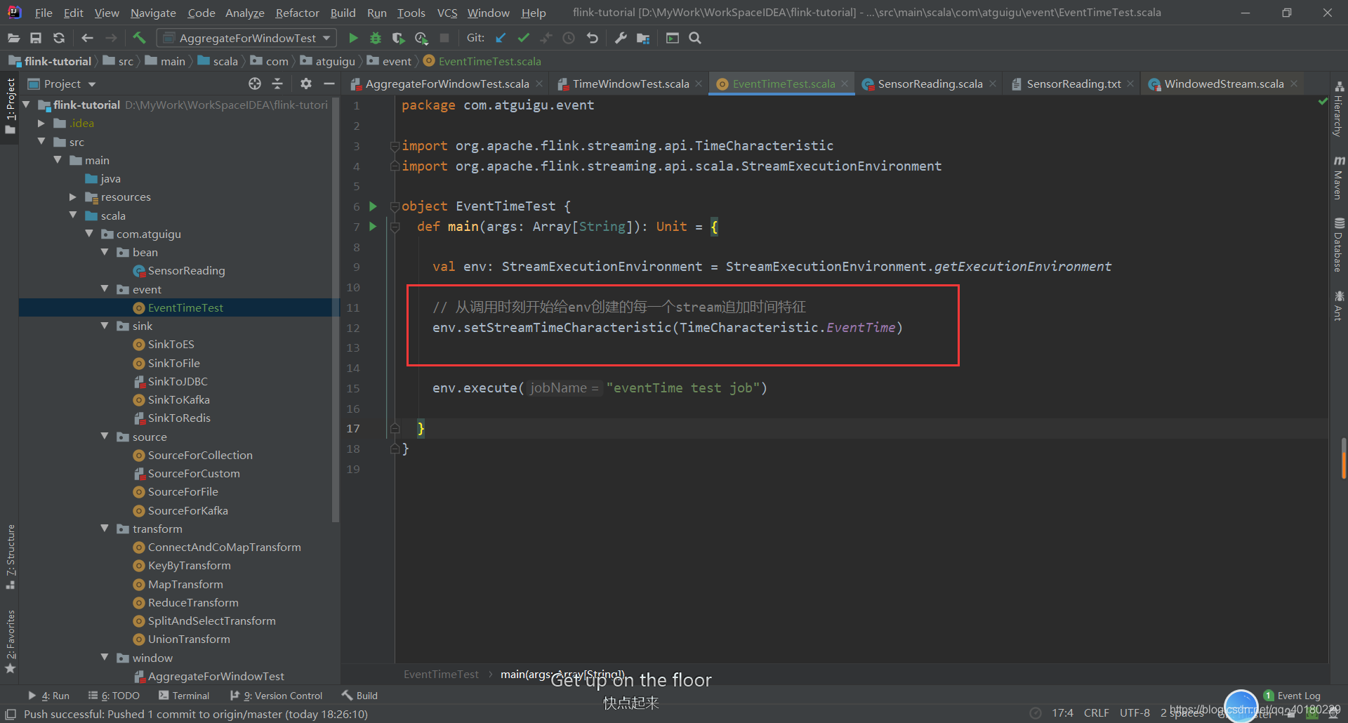Viewport: 1348px width, 723px height.
Task: Open the 6: TODO tool window
Action: 114,696
